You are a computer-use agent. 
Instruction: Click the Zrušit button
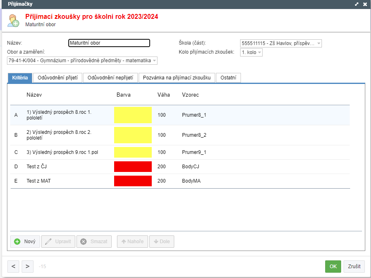coord(354,267)
